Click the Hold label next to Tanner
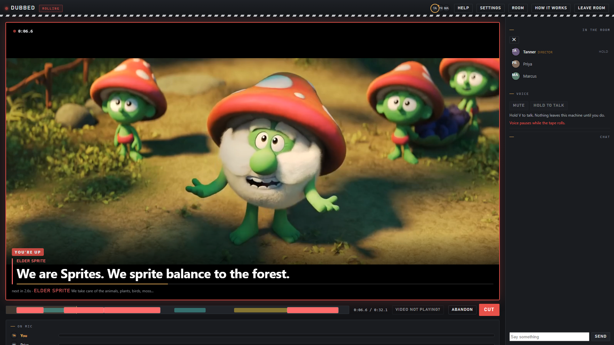Screen dimensions: 614x345 [603, 52]
